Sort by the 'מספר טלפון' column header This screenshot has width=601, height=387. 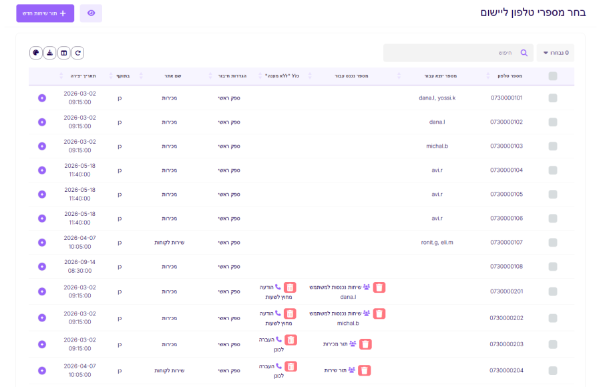point(510,76)
